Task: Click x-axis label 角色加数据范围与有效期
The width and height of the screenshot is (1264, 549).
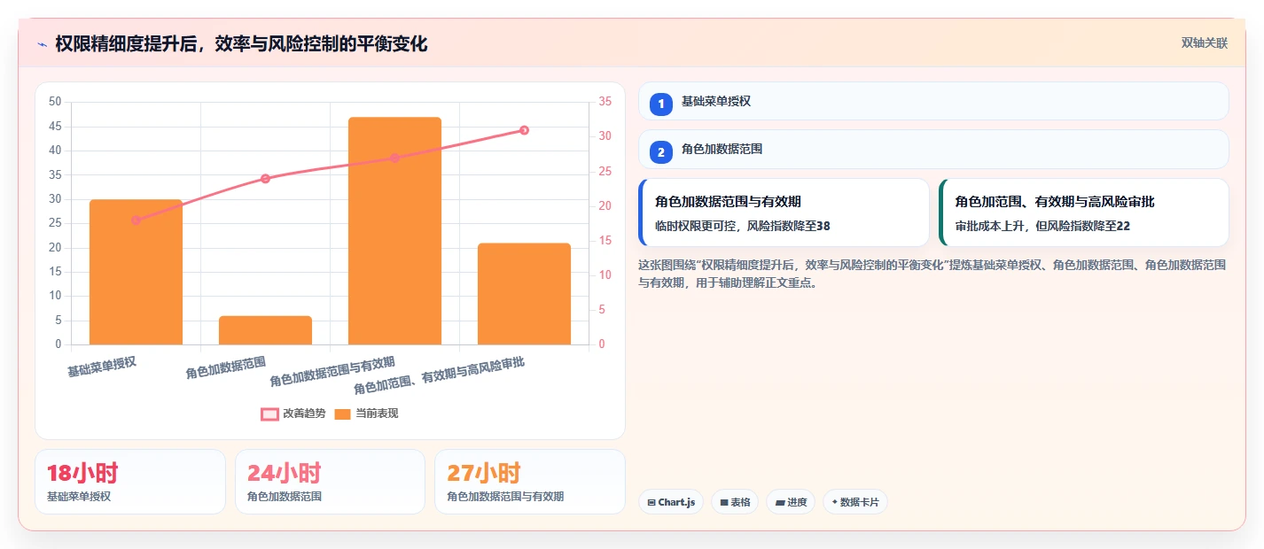Action: tap(332, 372)
